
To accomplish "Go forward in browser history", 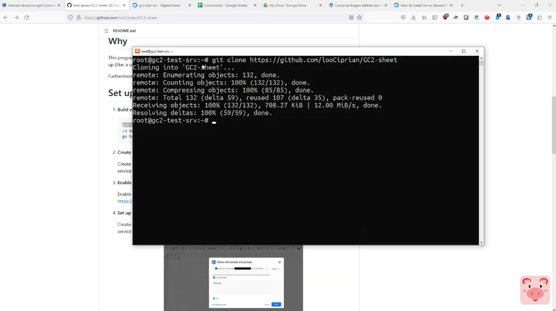I will tap(16, 17).
